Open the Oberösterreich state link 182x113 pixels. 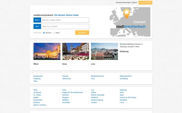(126, 76)
